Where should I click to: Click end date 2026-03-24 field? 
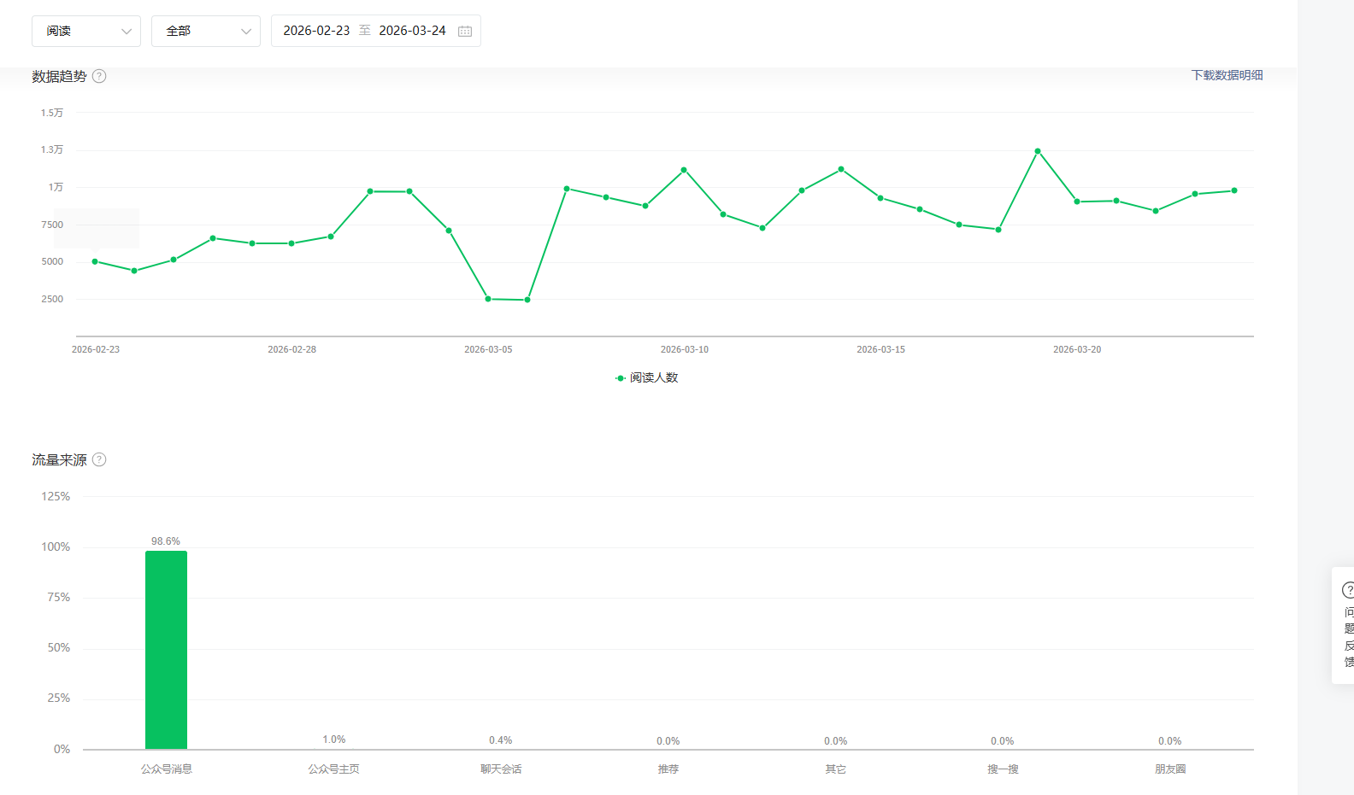pos(412,31)
